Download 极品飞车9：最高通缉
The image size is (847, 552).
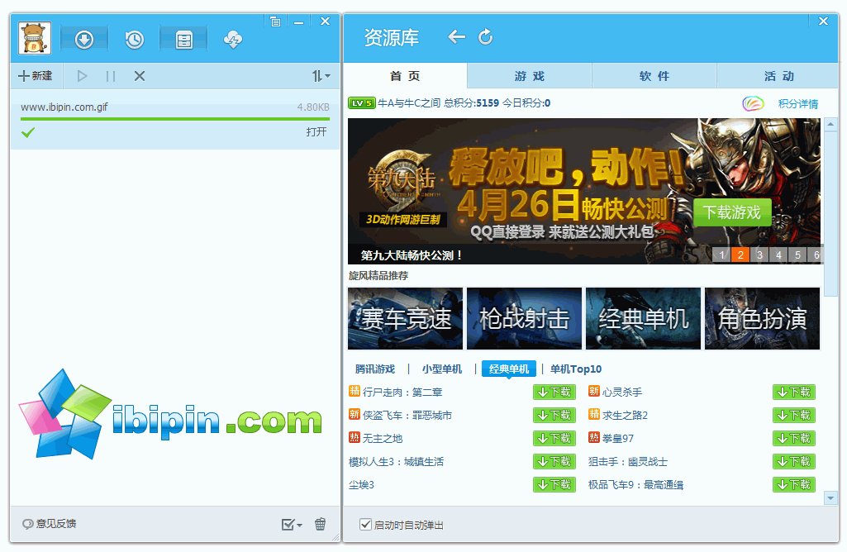pos(794,485)
